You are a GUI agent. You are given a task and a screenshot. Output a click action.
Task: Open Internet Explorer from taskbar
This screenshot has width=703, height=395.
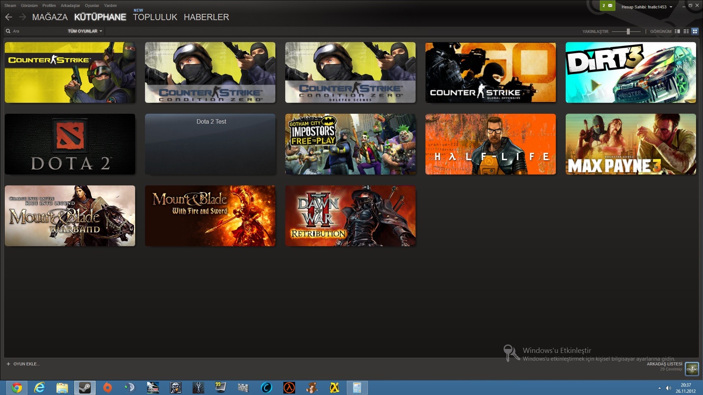coord(39,388)
